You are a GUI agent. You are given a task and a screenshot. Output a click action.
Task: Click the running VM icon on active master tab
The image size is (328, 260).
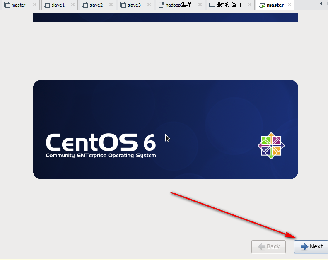coord(262,5)
